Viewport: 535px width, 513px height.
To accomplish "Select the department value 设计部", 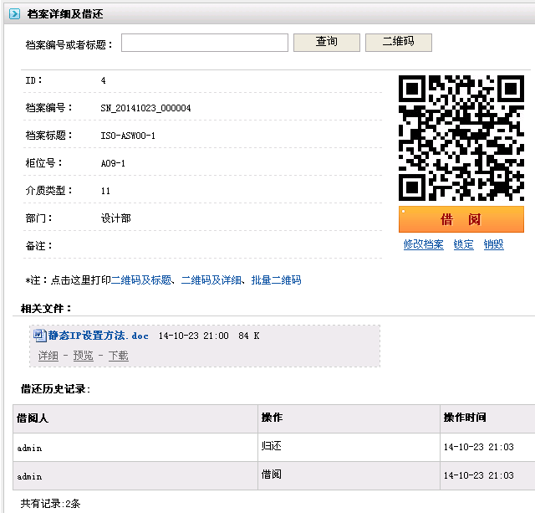I will tap(115, 218).
